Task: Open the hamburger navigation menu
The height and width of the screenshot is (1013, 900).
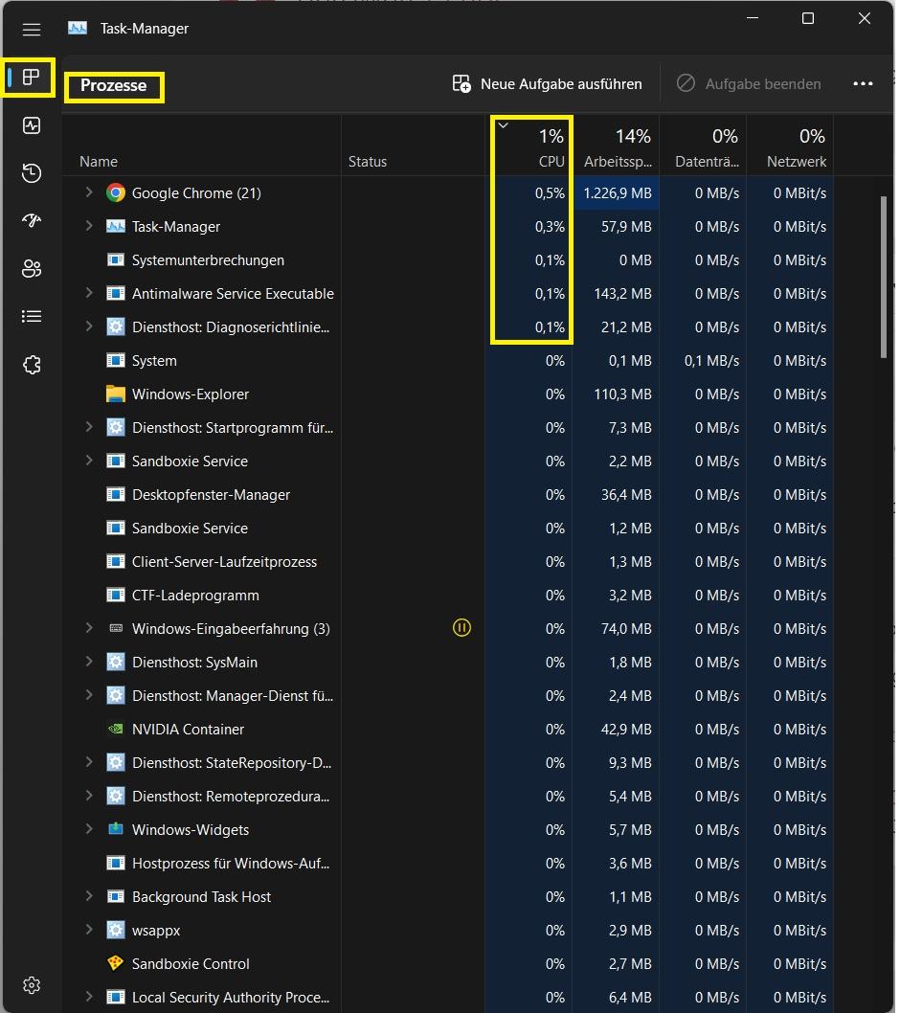Action: click(31, 30)
